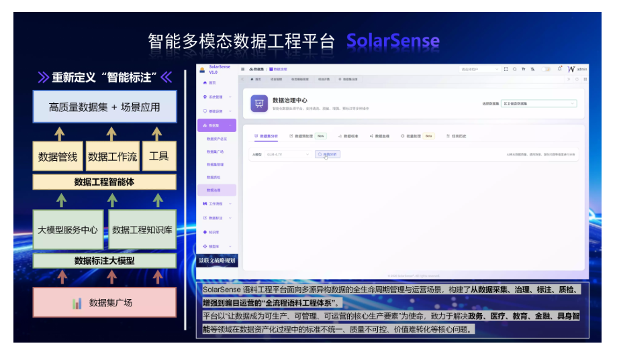Image resolution: width=617 pixels, height=358 pixels.
Task: Click the font size icon
Action: [x=524, y=69]
